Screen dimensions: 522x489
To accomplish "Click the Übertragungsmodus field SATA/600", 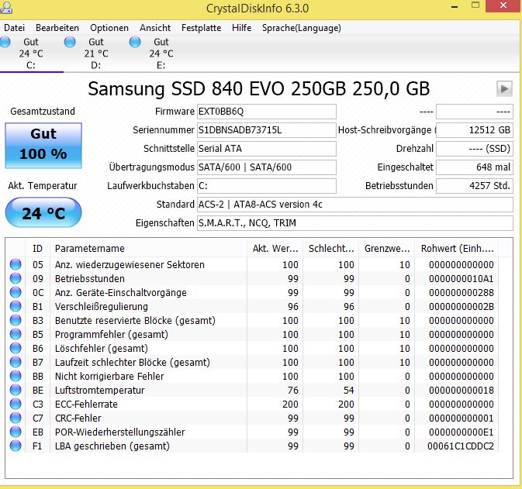I will (x=266, y=167).
